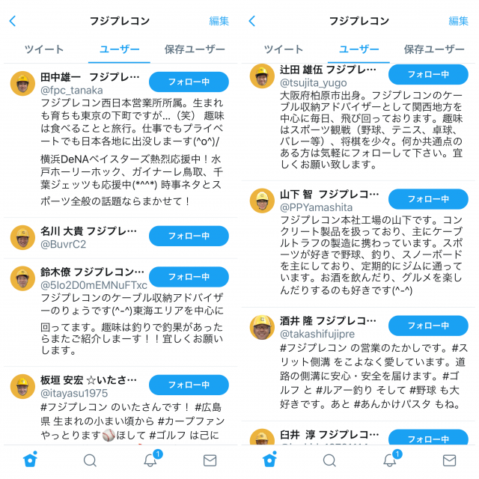The height and width of the screenshot is (479, 479).
Task: Open the messages envelope in left bottom bar
Action: point(210,460)
